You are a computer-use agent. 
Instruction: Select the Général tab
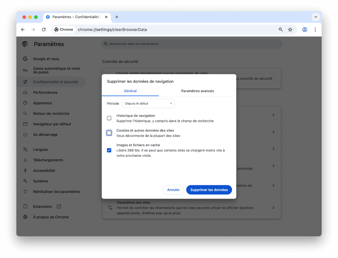click(130, 91)
